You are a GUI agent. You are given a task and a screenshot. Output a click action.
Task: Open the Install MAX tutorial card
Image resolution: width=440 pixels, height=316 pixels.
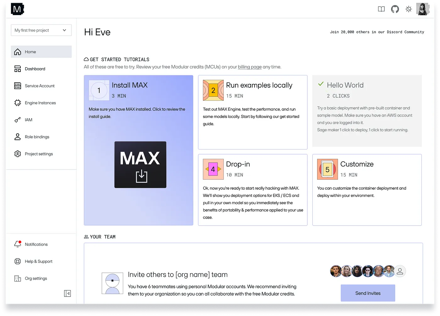pos(139,150)
